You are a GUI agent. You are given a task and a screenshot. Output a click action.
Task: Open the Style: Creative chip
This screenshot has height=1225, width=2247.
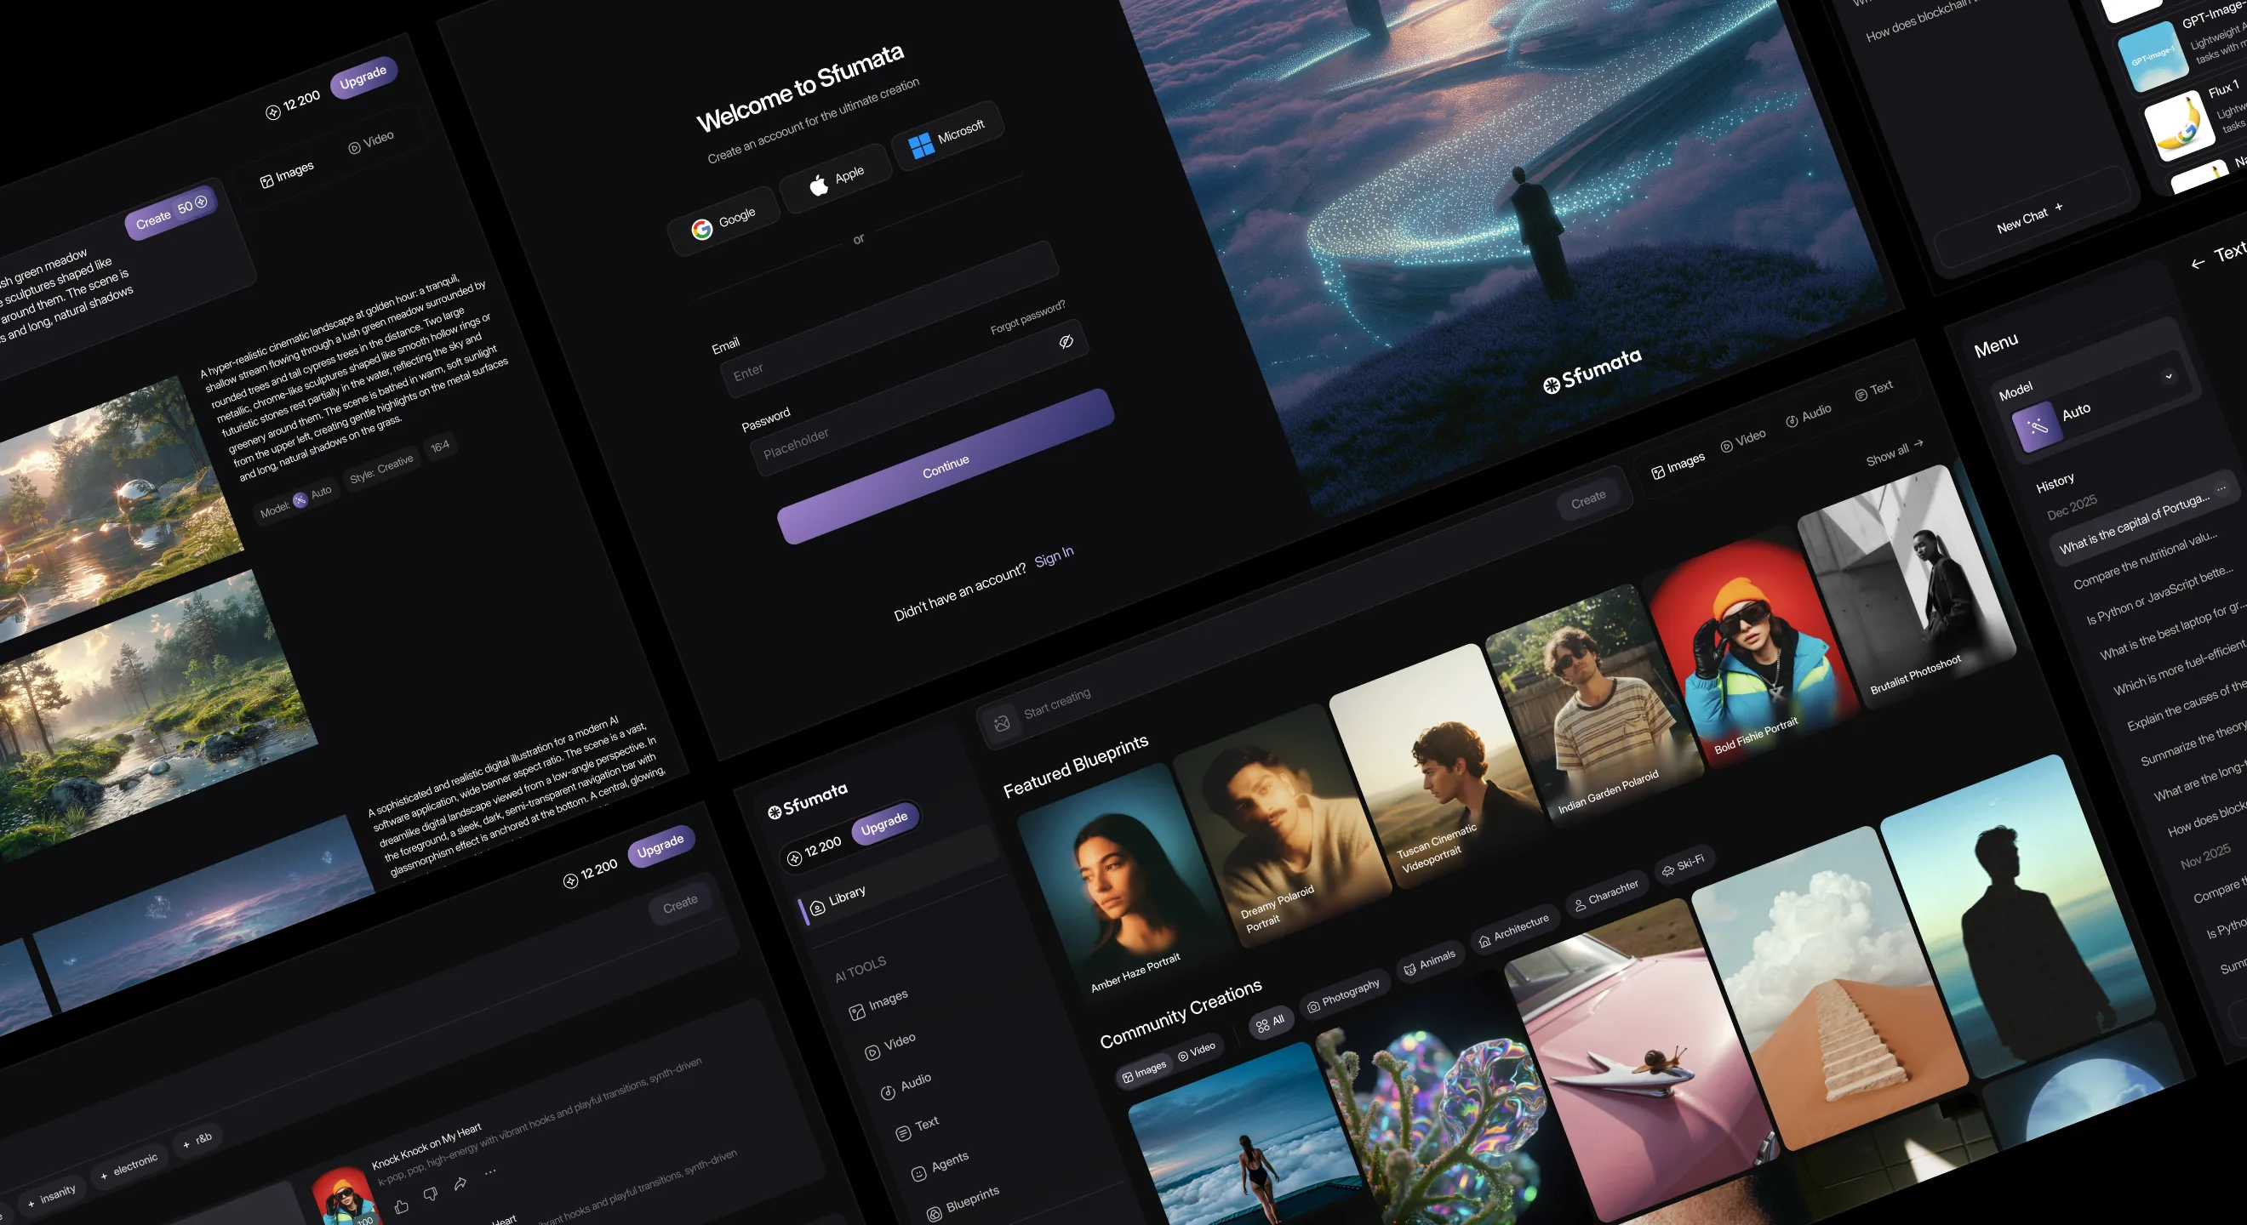click(x=382, y=469)
